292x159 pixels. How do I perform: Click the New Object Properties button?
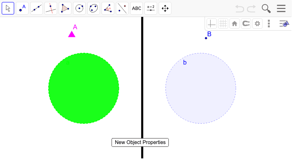pos(140,142)
